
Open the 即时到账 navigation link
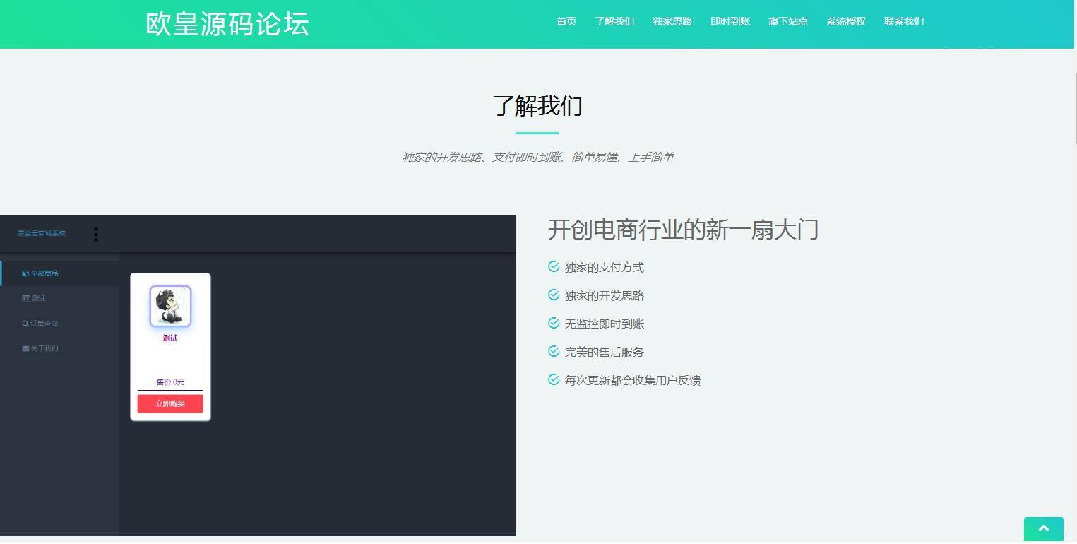pos(730,21)
